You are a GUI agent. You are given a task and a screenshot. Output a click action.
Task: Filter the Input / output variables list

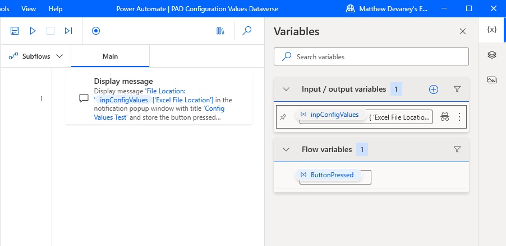(457, 89)
